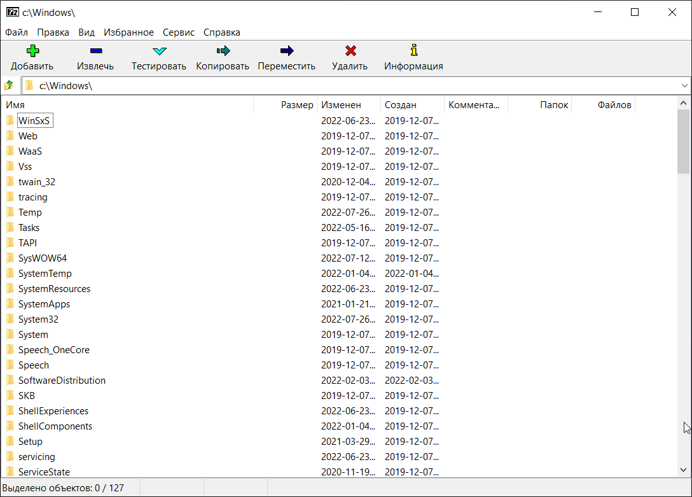
Task: Click modified date of SystemApps row
Action: click(348, 304)
